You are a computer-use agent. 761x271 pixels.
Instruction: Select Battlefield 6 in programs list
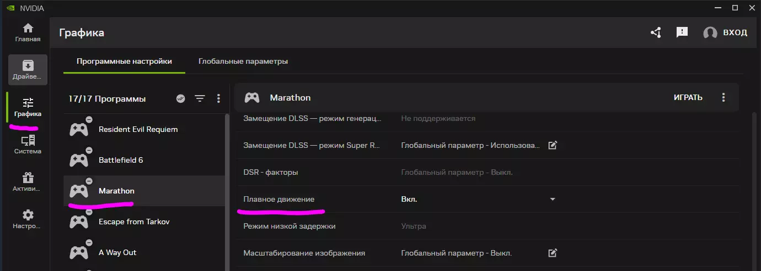pyautogui.click(x=144, y=160)
